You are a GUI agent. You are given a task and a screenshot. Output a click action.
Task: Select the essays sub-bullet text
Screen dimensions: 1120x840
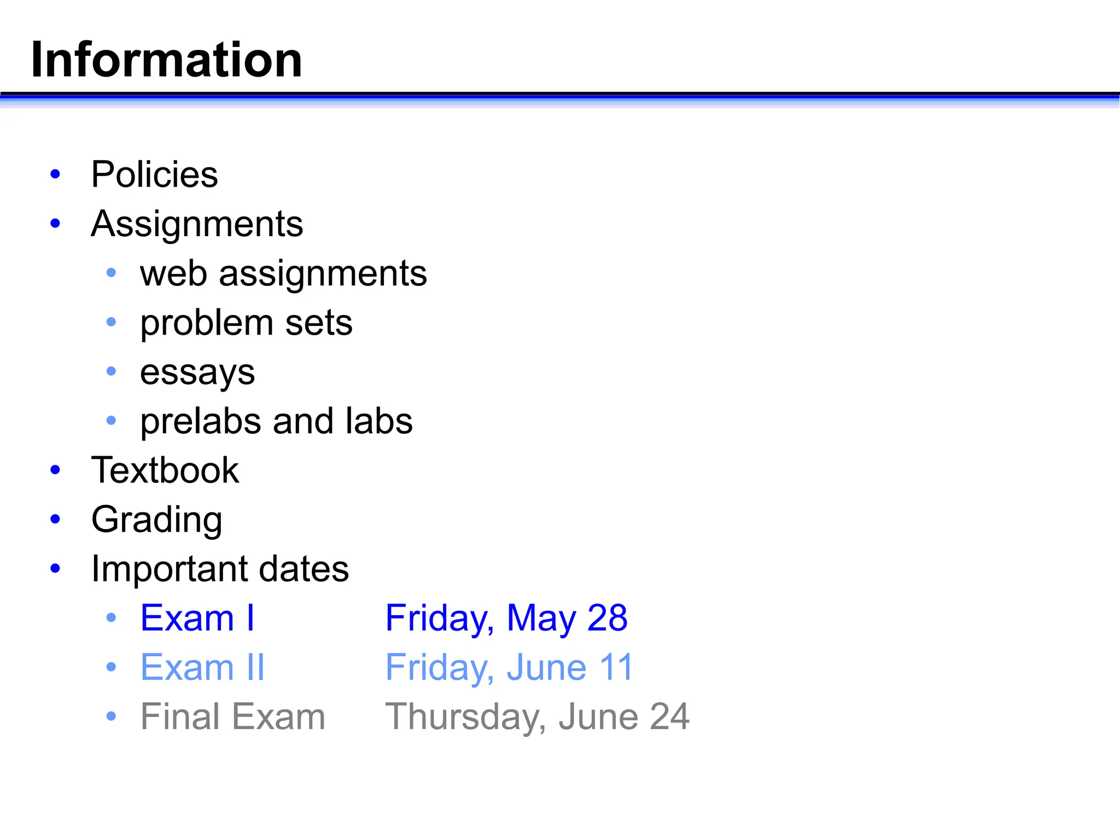(x=197, y=373)
